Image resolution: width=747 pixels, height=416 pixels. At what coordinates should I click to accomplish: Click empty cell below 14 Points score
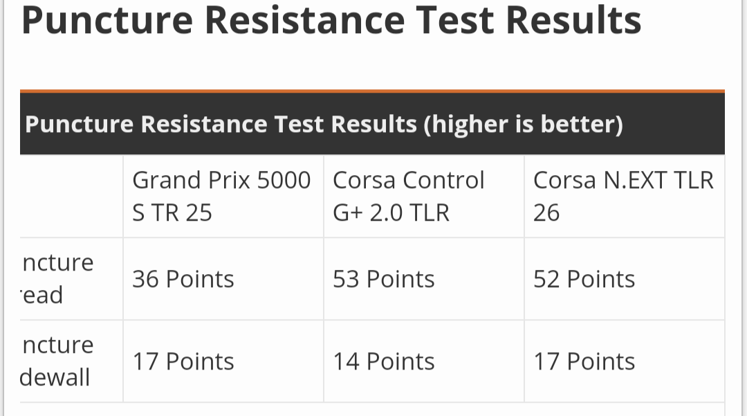click(423, 410)
